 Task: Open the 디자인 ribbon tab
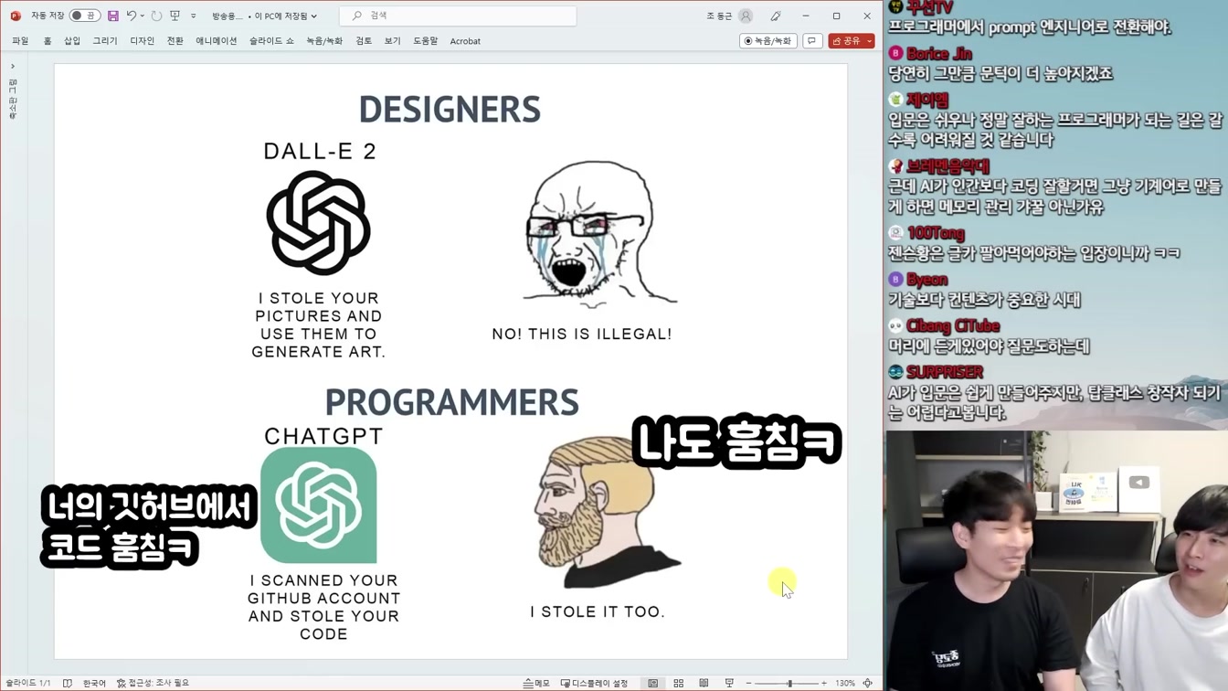tap(143, 41)
